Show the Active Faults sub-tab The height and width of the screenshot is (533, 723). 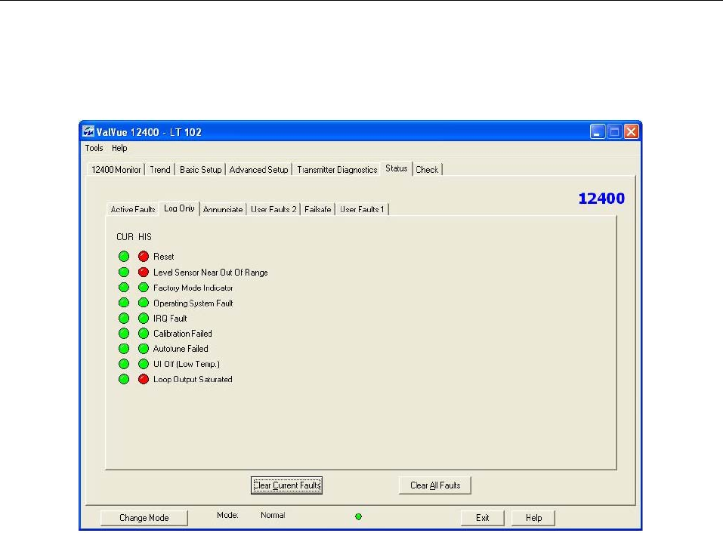click(x=133, y=209)
